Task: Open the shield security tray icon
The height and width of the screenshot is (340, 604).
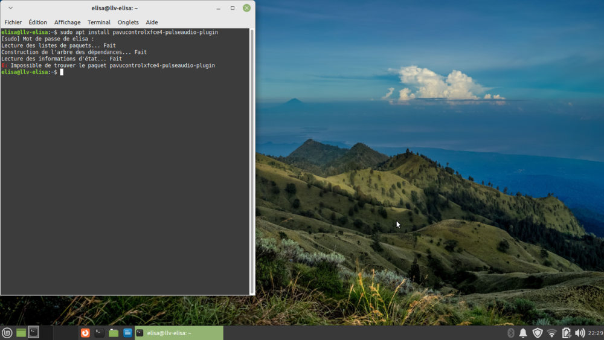Action: (x=537, y=333)
